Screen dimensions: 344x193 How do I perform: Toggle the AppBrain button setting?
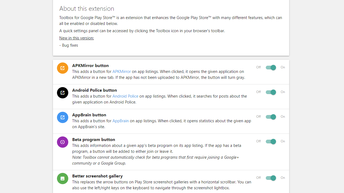coord(271,117)
